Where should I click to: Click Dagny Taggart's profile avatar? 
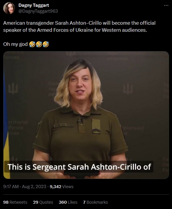[9, 8]
